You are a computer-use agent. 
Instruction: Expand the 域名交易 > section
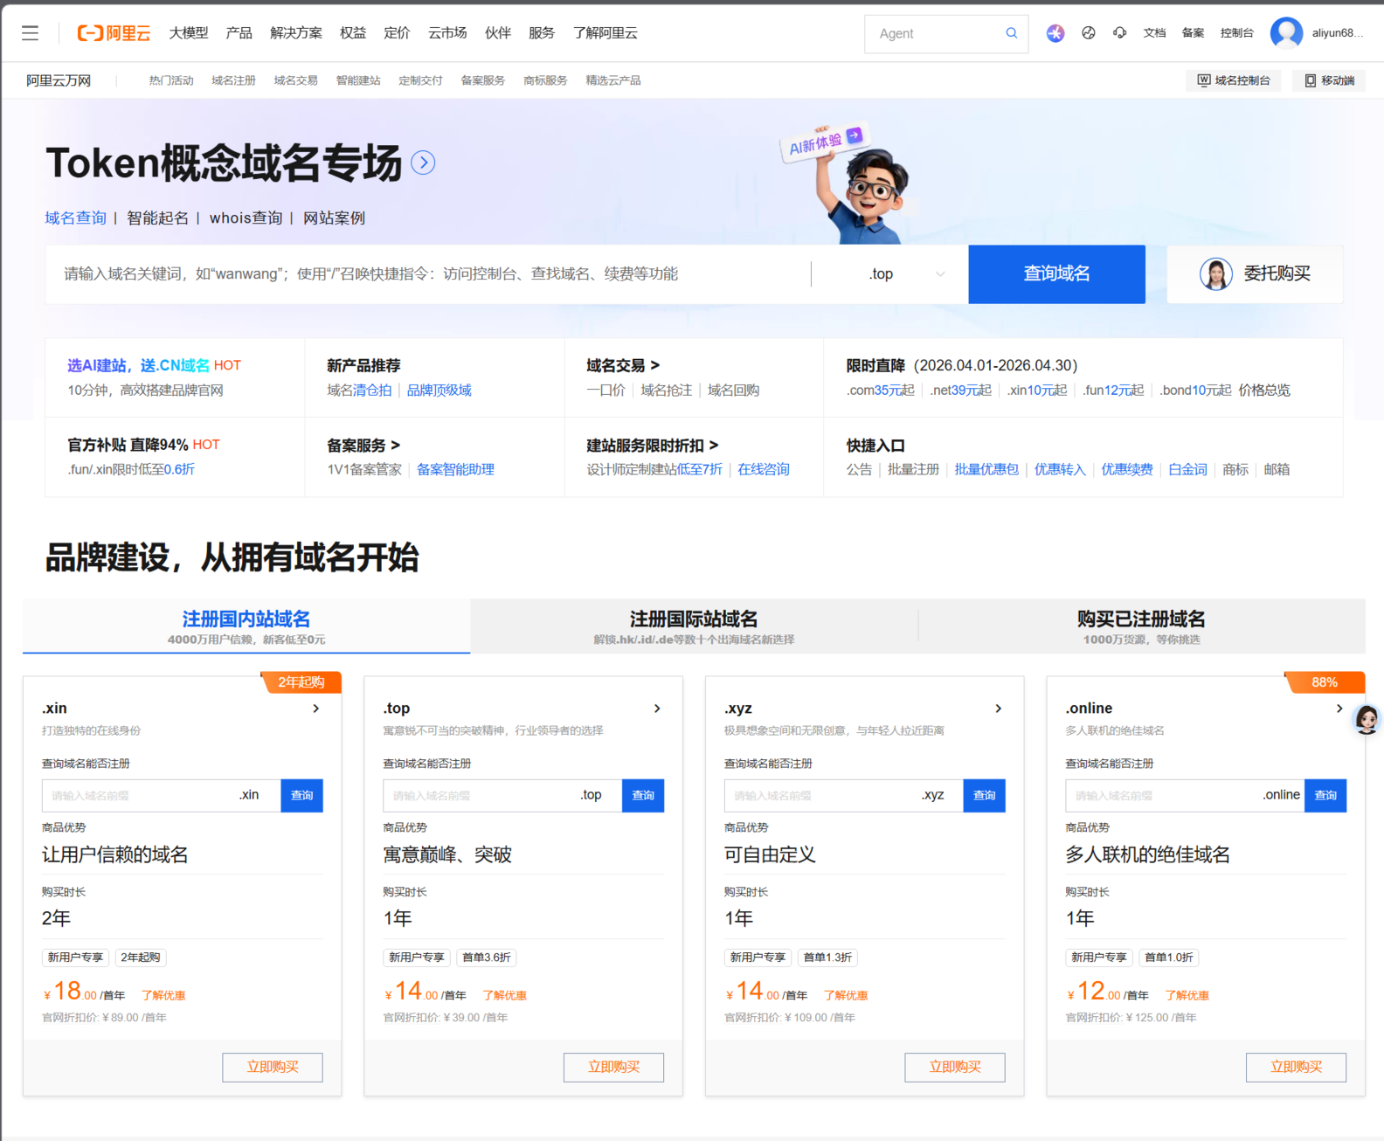pyautogui.click(x=623, y=365)
